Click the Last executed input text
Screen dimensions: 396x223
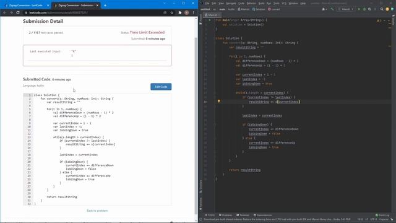pyautogui.click(x=46, y=51)
